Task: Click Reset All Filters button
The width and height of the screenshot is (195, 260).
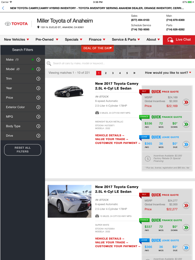Action: point(23,150)
